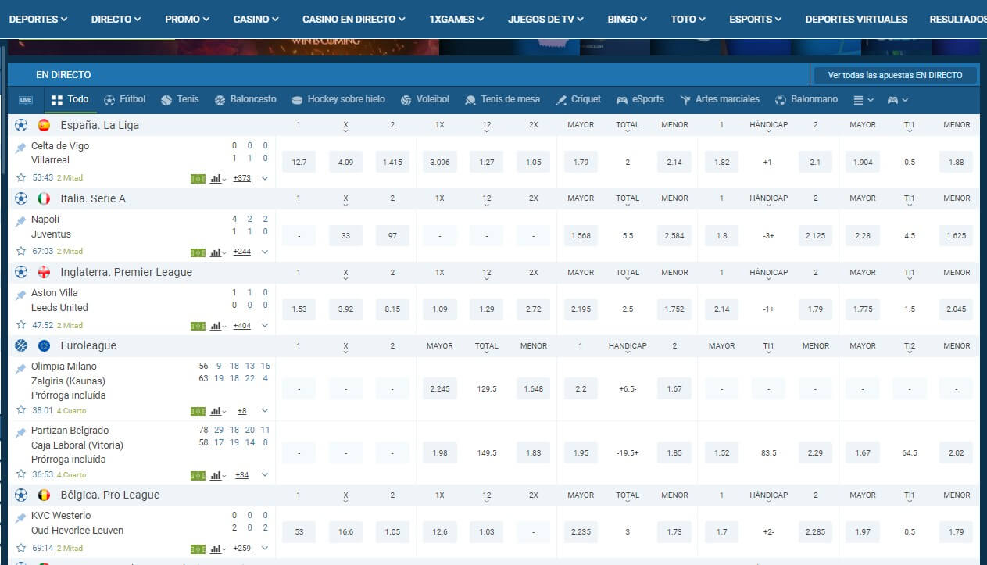This screenshot has width=987, height=565.
Task: Pin the Olimpia Milano vs Zalgiris match
Action: coord(20,368)
